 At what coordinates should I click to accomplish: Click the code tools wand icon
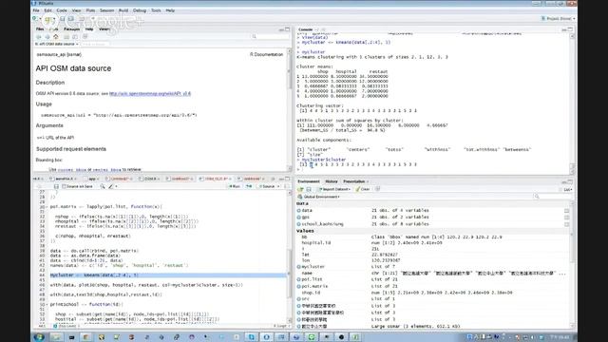point(112,186)
